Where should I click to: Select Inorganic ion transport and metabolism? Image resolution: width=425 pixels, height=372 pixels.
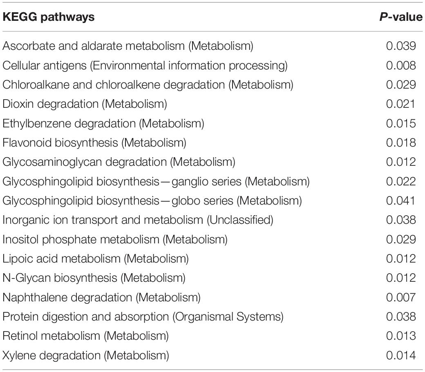tap(138, 220)
